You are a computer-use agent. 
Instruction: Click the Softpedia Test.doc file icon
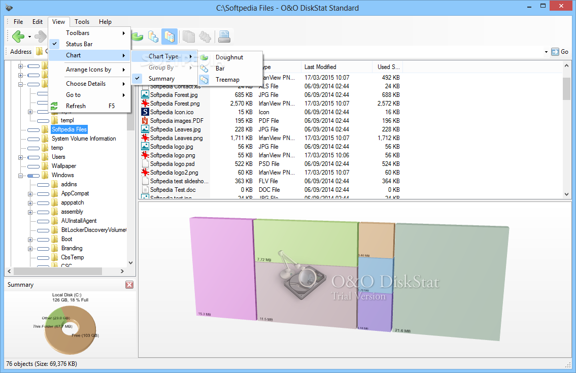[145, 190]
